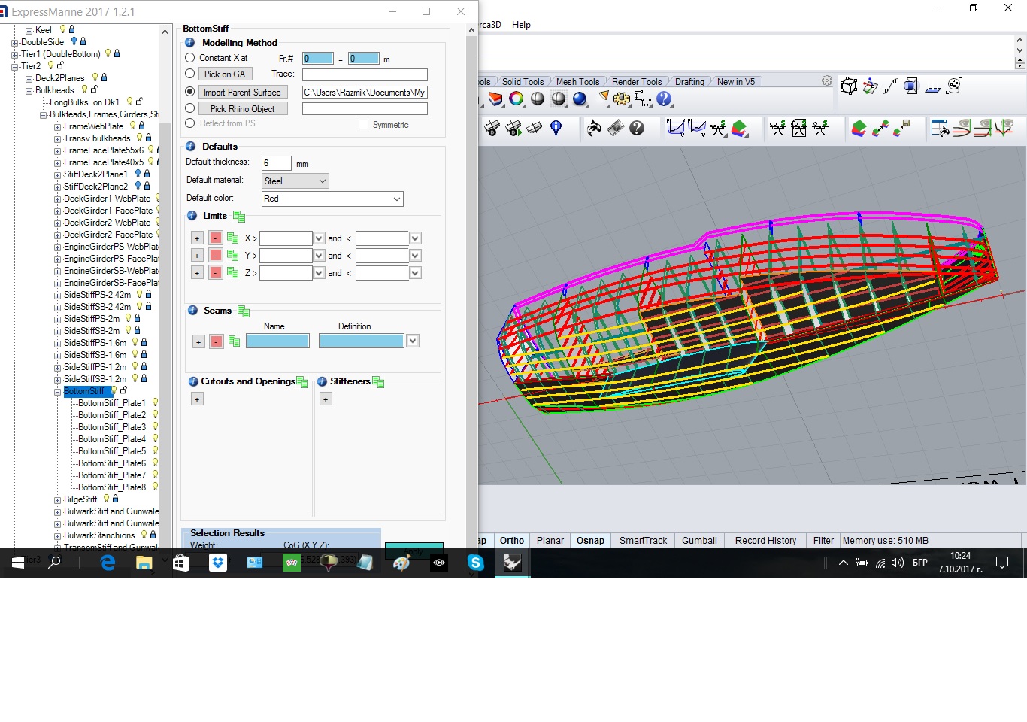Open Skype from the taskbar
Screen dimensions: 1027x722
(x=475, y=562)
